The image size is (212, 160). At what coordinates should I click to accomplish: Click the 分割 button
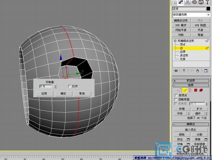click(199, 135)
